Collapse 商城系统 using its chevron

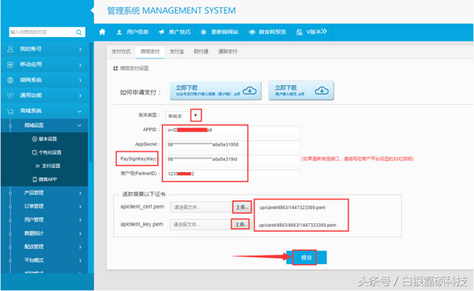pyautogui.click(x=79, y=111)
